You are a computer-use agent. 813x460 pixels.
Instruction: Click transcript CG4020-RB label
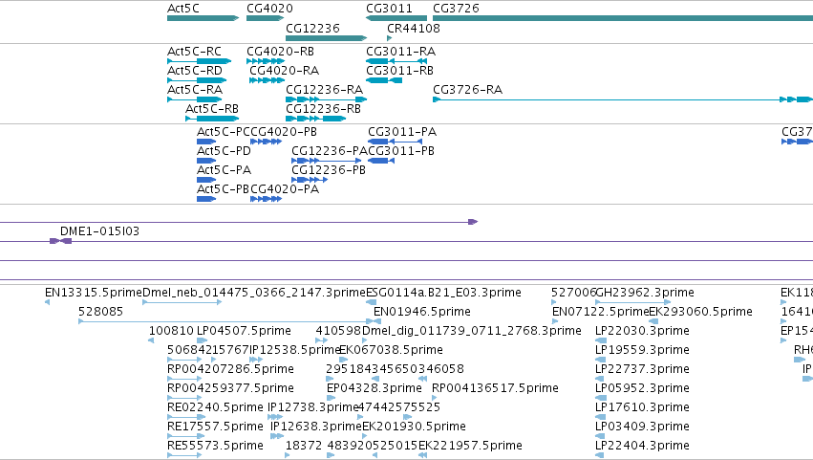(280, 52)
